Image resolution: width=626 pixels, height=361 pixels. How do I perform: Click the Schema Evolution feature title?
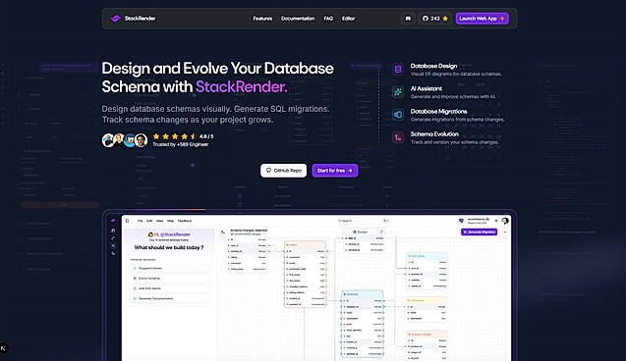point(434,133)
